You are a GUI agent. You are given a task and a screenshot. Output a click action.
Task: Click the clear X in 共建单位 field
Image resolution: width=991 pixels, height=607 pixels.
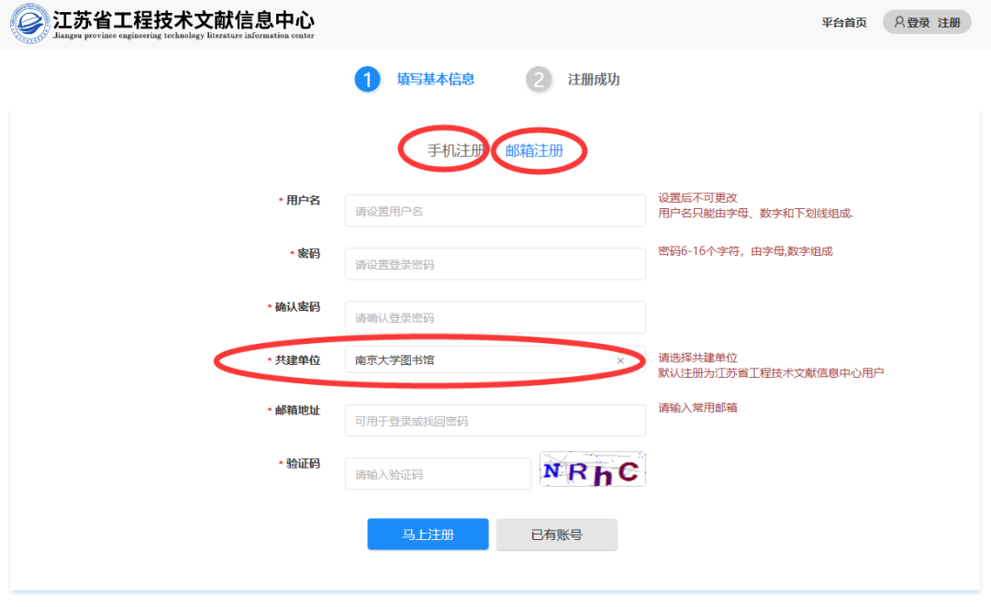click(x=621, y=360)
